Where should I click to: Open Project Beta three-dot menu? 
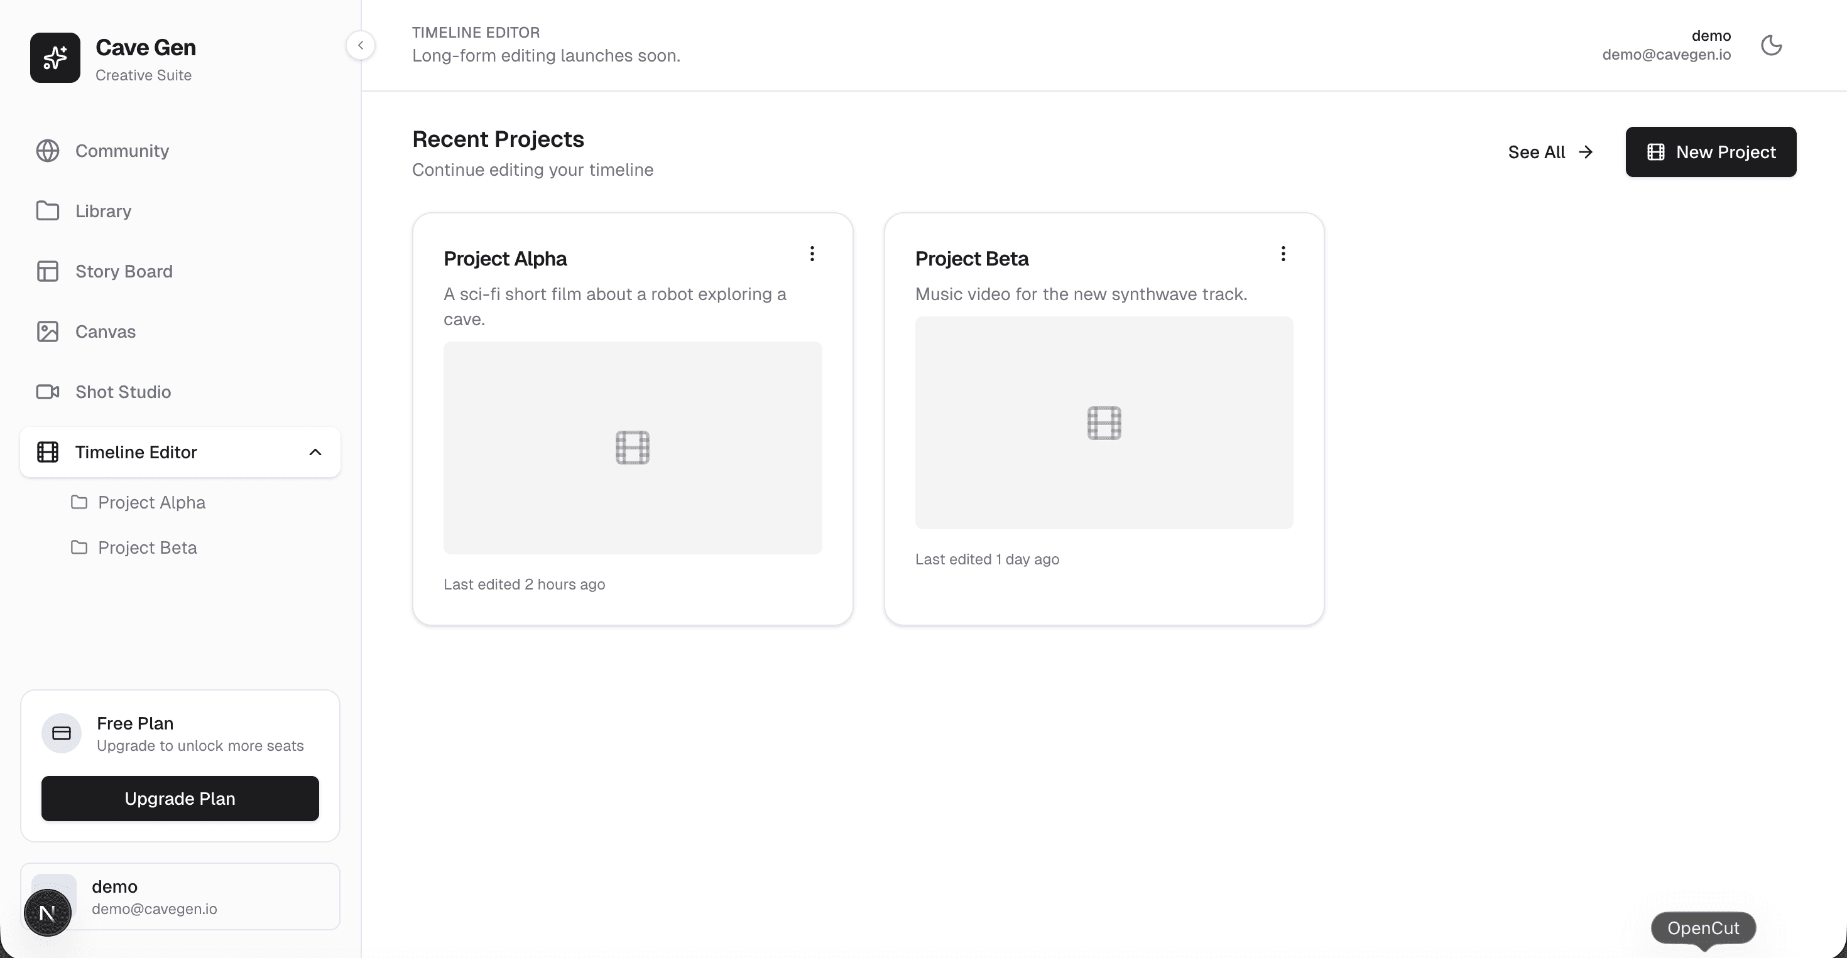(x=1283, y=254)
